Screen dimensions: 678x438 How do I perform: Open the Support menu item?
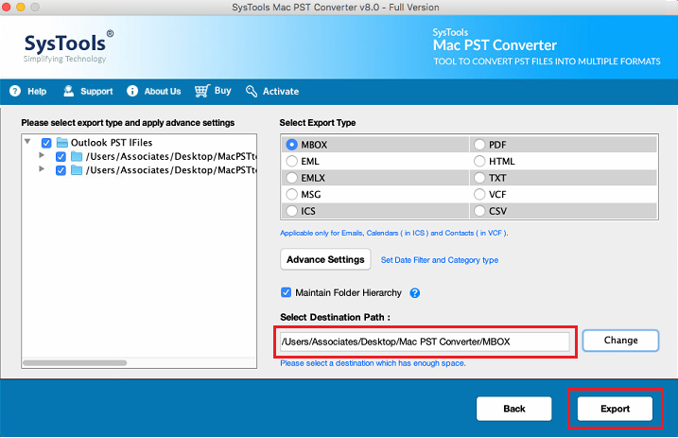coord(88,91)
